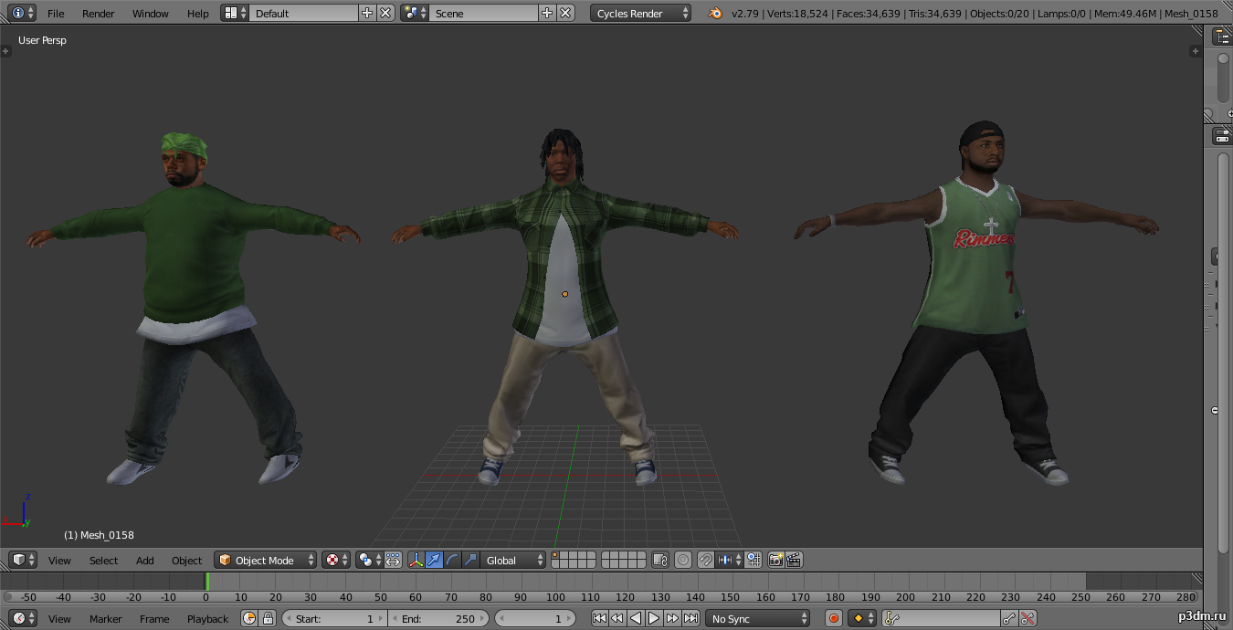The height and width of the screenshot is (630, 1233).
Task: Open the Timeline editor type selector
Action: [x=24, y=618]
